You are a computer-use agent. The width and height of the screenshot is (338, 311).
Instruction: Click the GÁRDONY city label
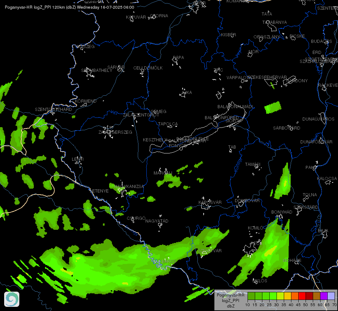click(297, 81)
